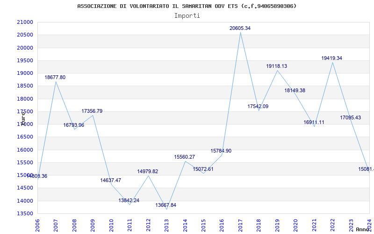Click the 2011 year axis label
374x234 pixels.
click(130, 225)
